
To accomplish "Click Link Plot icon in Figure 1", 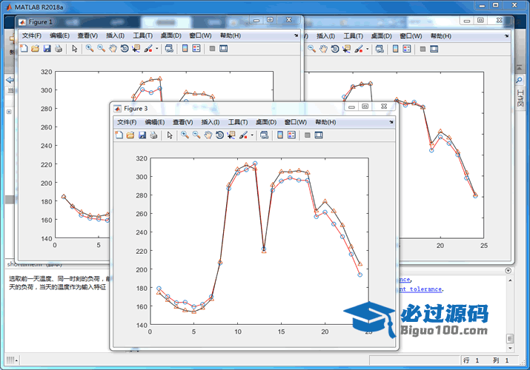I will click(169, 49).
